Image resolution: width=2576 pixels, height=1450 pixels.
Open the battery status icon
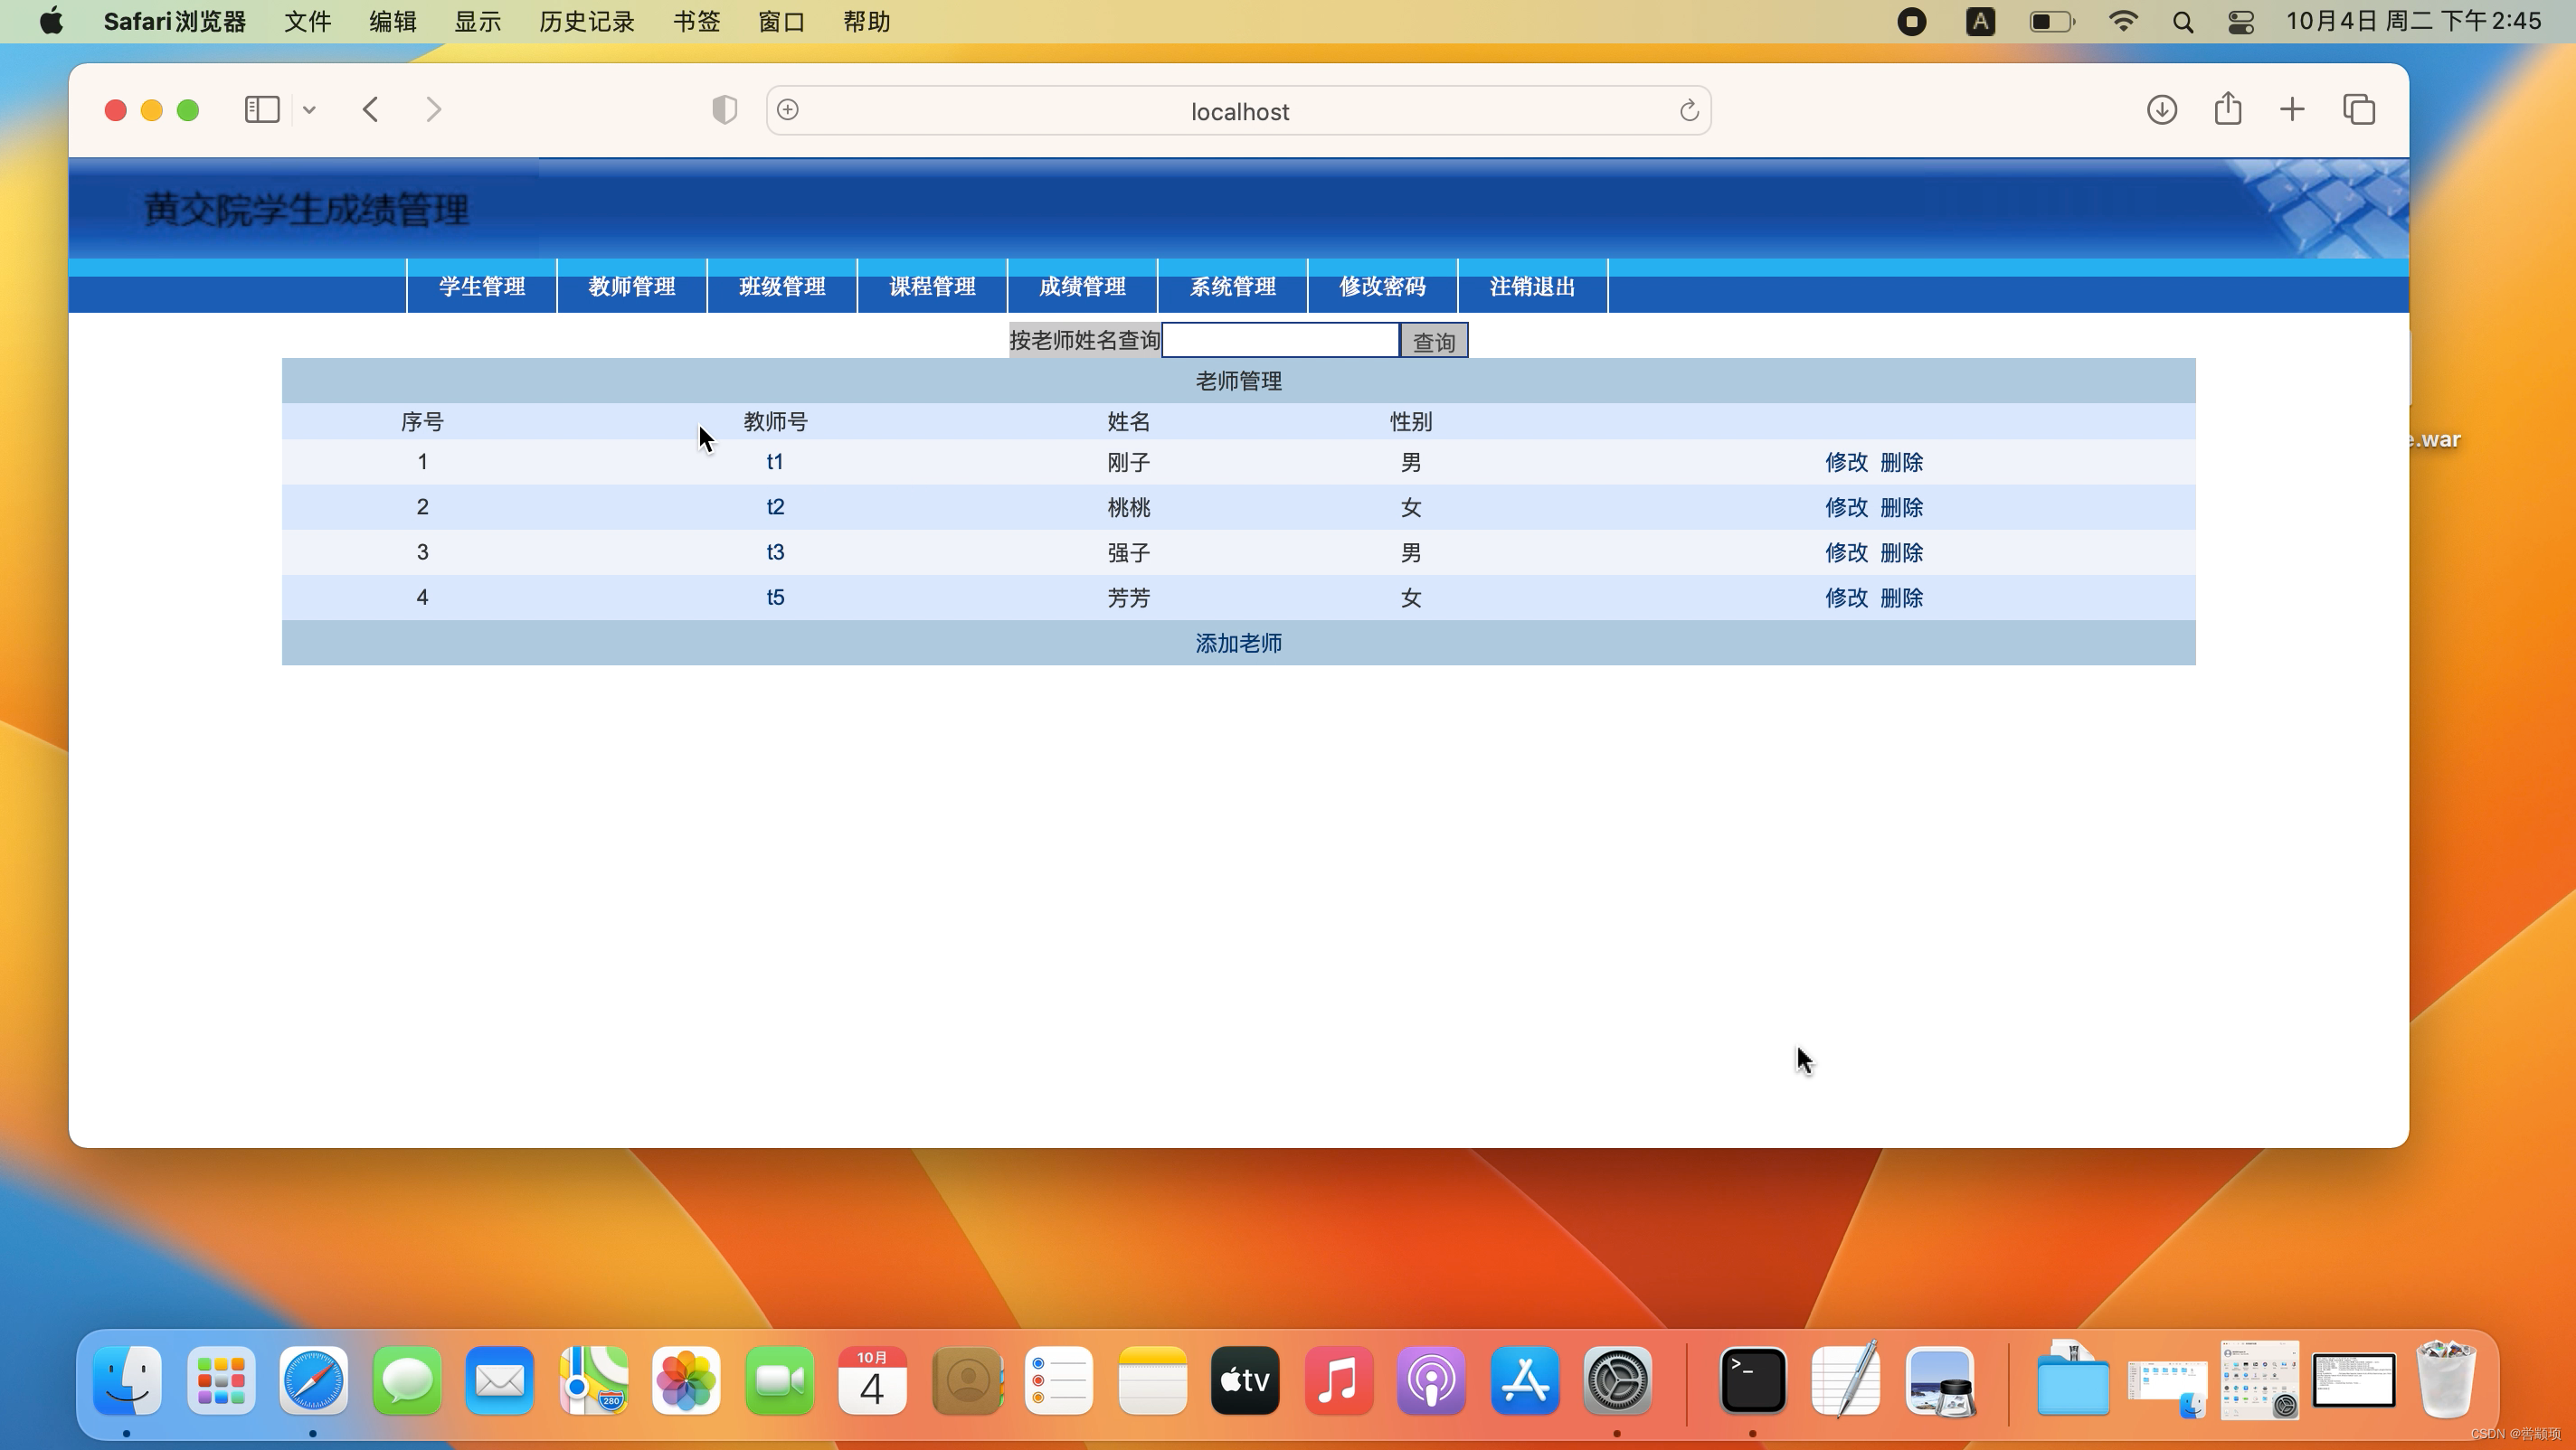[x=2051, y=21]
